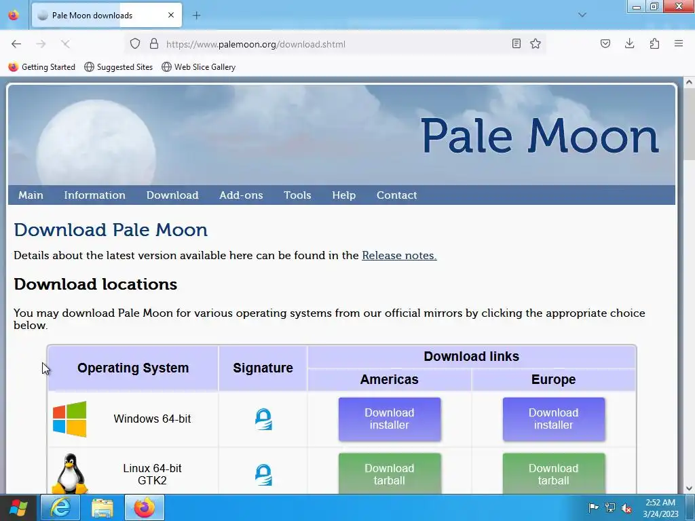695x521 pixels.
Task: Toggle reader view icon
Action: (x=516, y=43)
